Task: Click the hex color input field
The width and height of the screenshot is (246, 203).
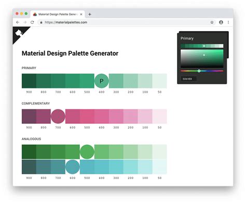Action: [x=188, y=79]
